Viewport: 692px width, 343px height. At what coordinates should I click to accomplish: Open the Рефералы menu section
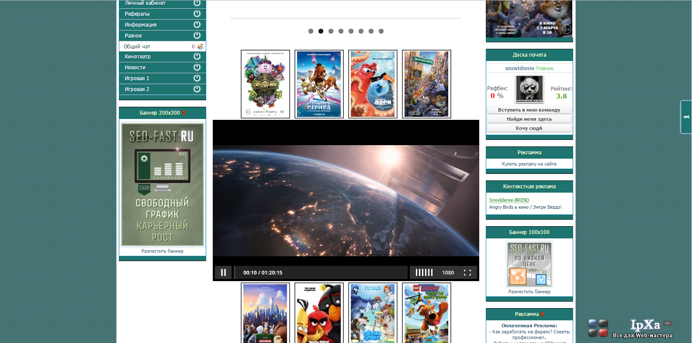[x=162, y=14]
